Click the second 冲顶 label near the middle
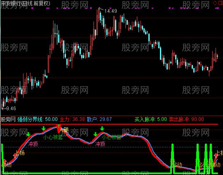This screenshot has width=223, height=175. 100,144
